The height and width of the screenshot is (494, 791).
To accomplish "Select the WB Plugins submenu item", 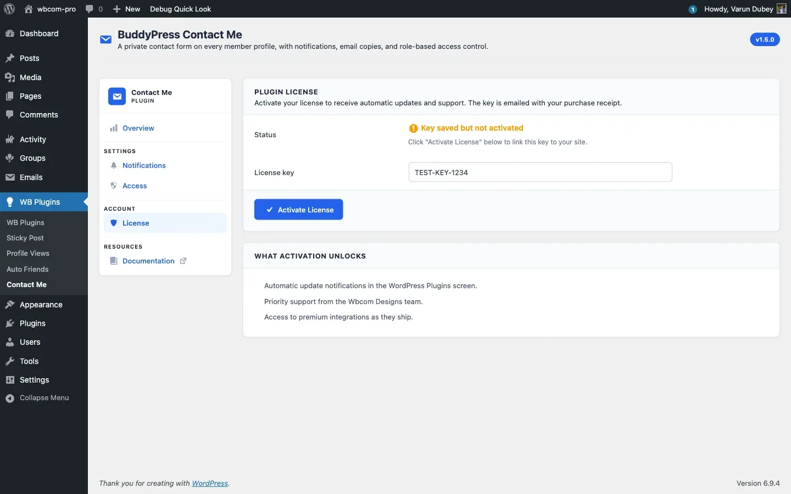I will click(x=25, y=222).
